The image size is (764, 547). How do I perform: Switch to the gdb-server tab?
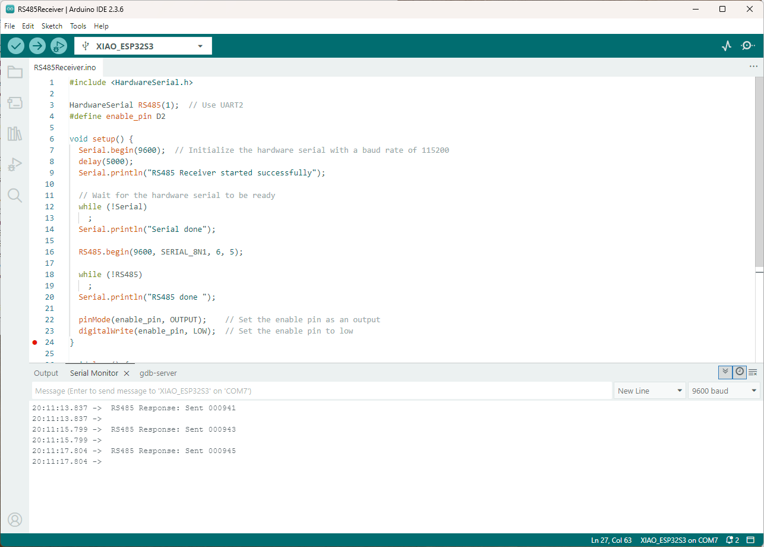tap(158, 373)
